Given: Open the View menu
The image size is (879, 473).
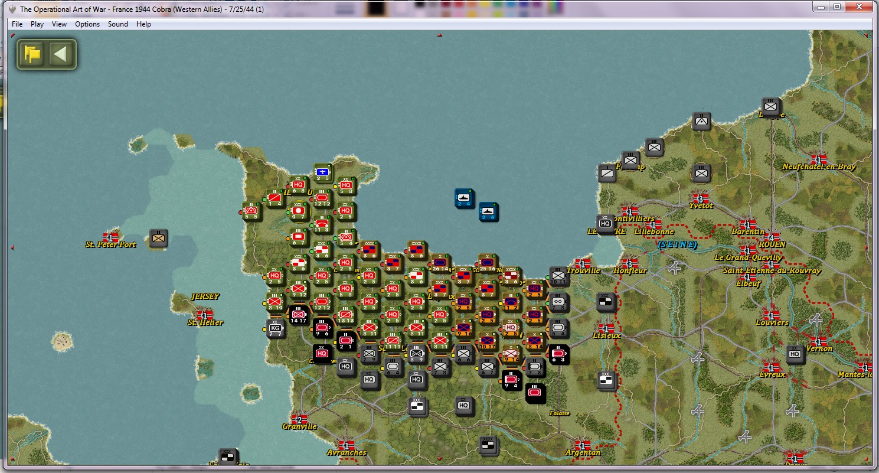Looking at the screenshot, I should (59, 24).
